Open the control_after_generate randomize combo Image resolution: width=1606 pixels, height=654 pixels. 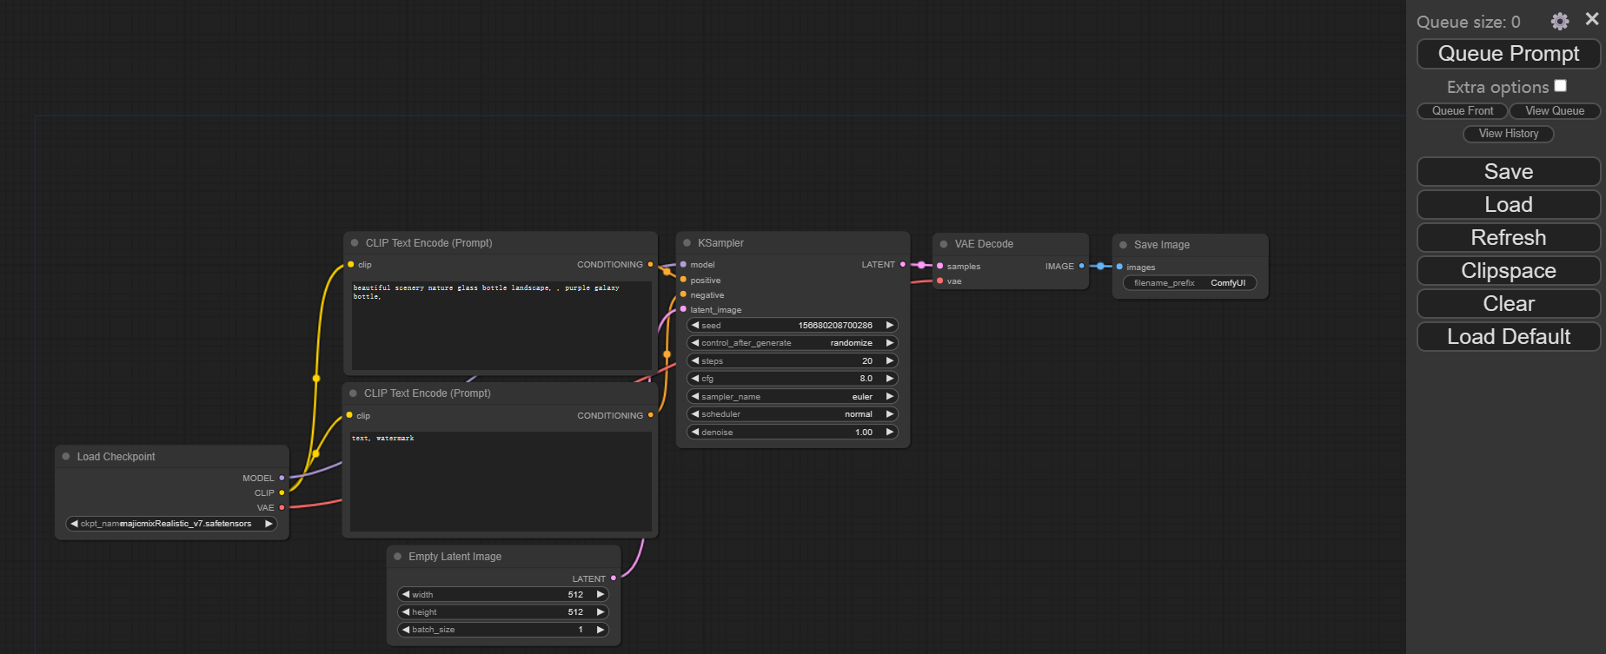[x=793, y=343]
